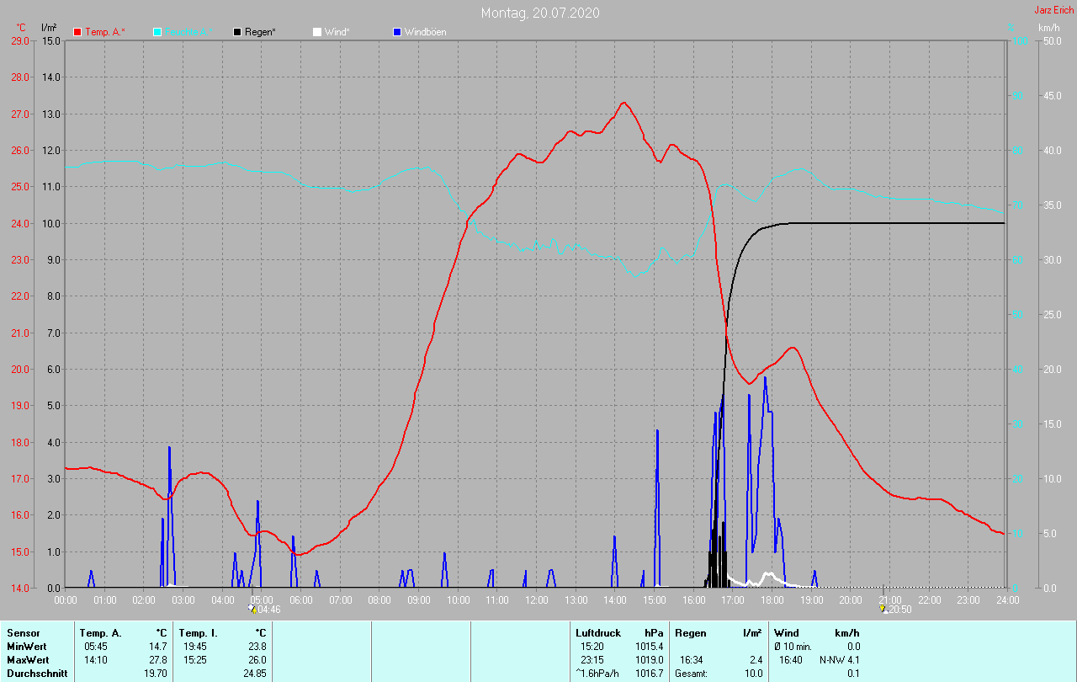
Task: Click the 'MinWert' row label
Action: pos(26,646)
